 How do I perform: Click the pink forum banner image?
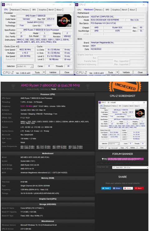pos(122,159)
